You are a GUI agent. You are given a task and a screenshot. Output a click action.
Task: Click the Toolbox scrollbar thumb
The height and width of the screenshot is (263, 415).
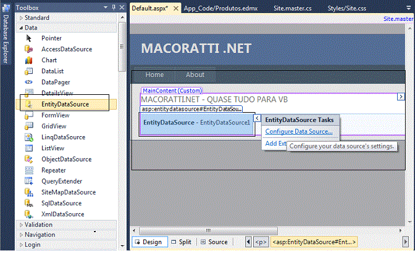click(x=122, y=47)
